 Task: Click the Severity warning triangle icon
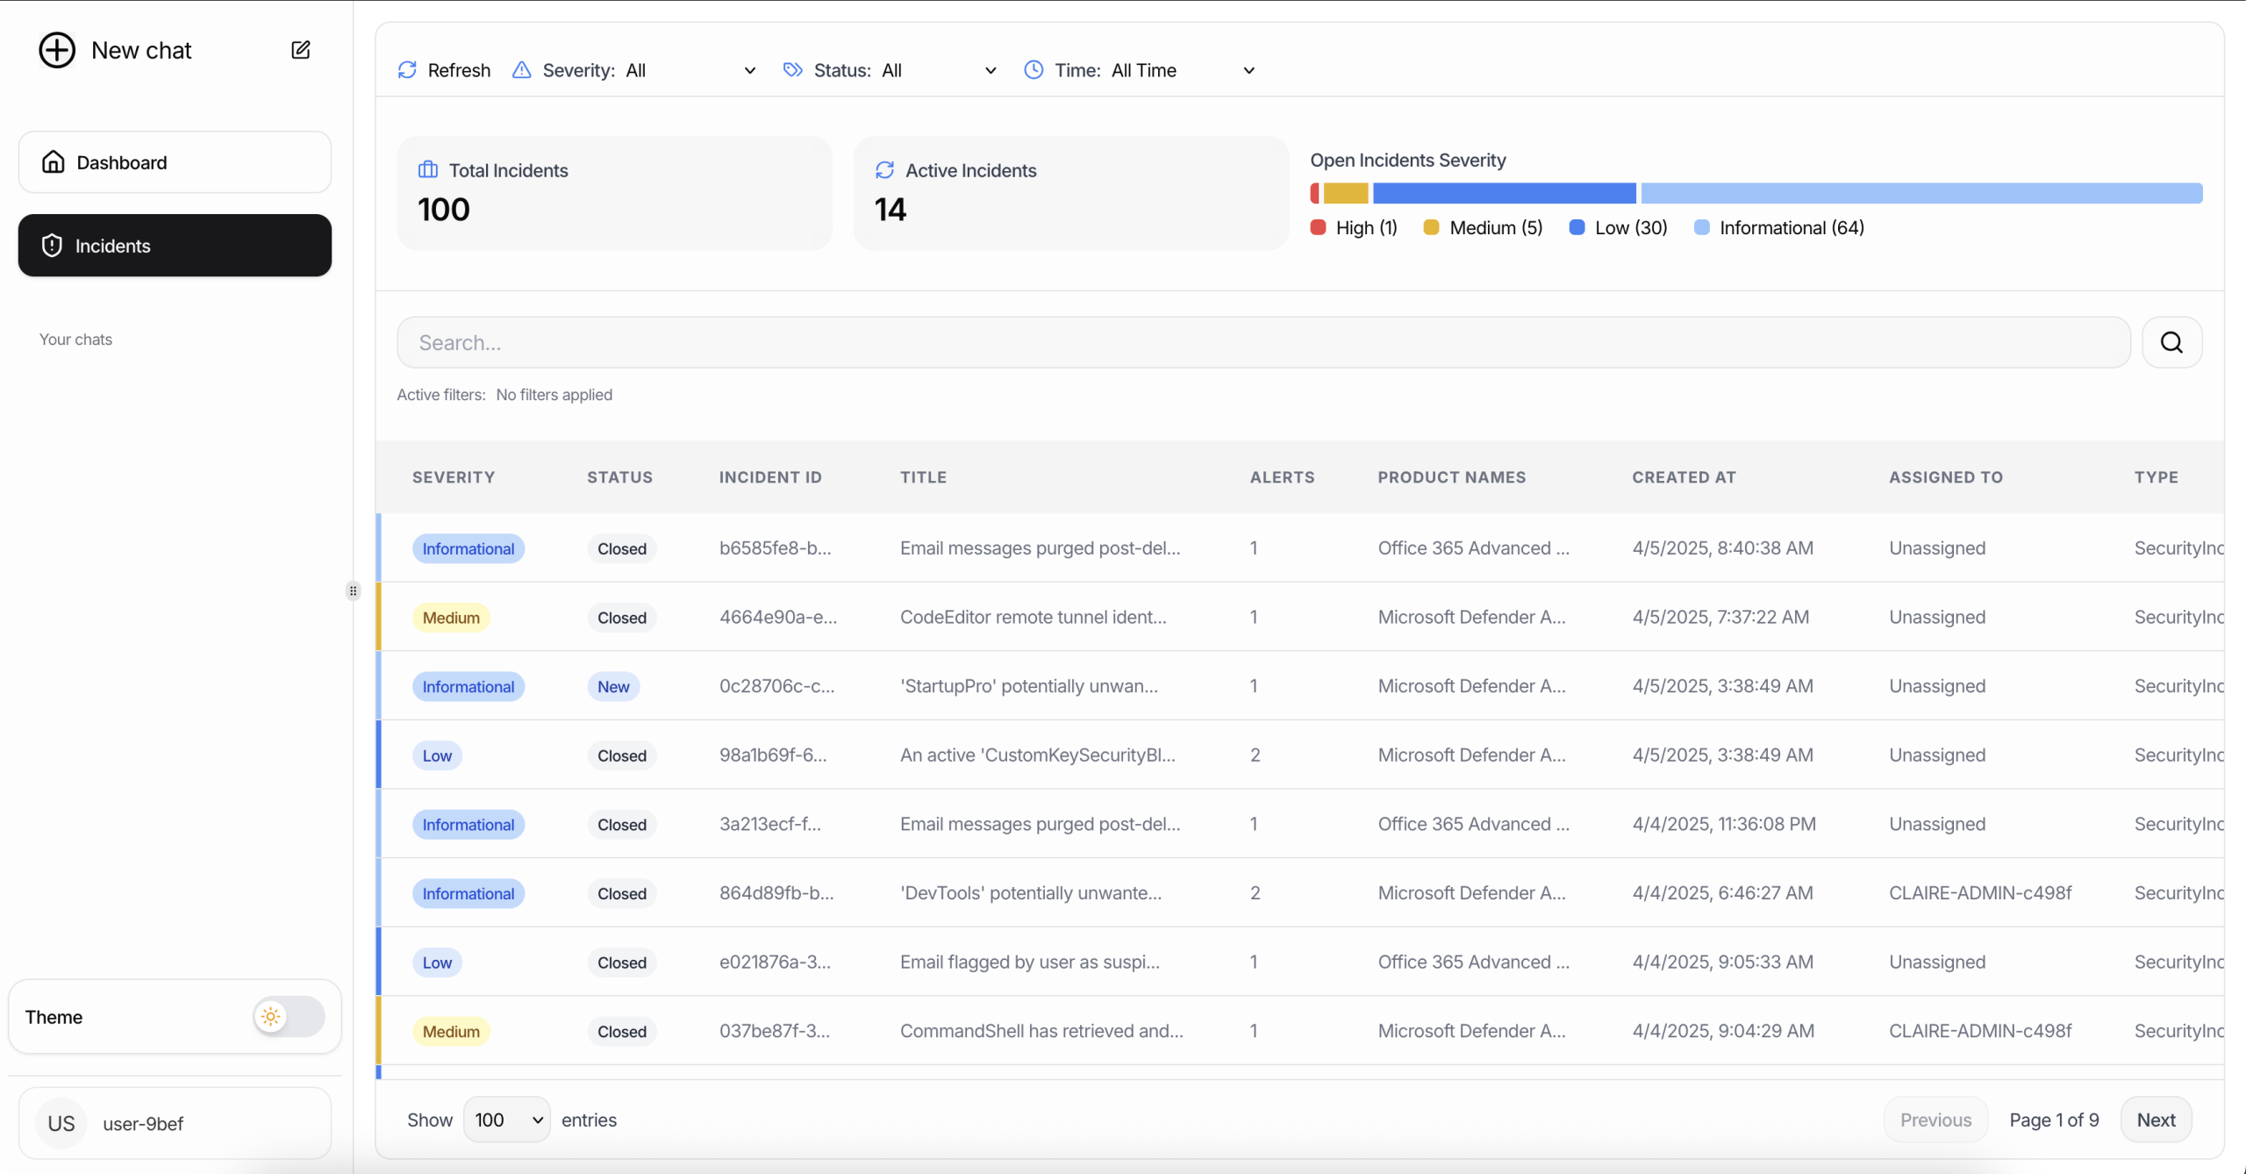522,70
